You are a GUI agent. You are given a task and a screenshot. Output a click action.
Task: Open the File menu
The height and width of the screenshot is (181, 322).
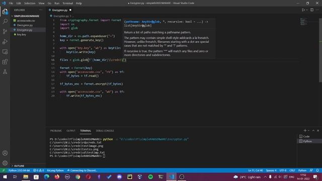(11, 4)
